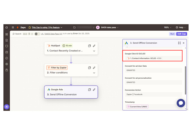Click the Conversion Action field
Viewport: 192px width, 129px height.
[153, 94]
